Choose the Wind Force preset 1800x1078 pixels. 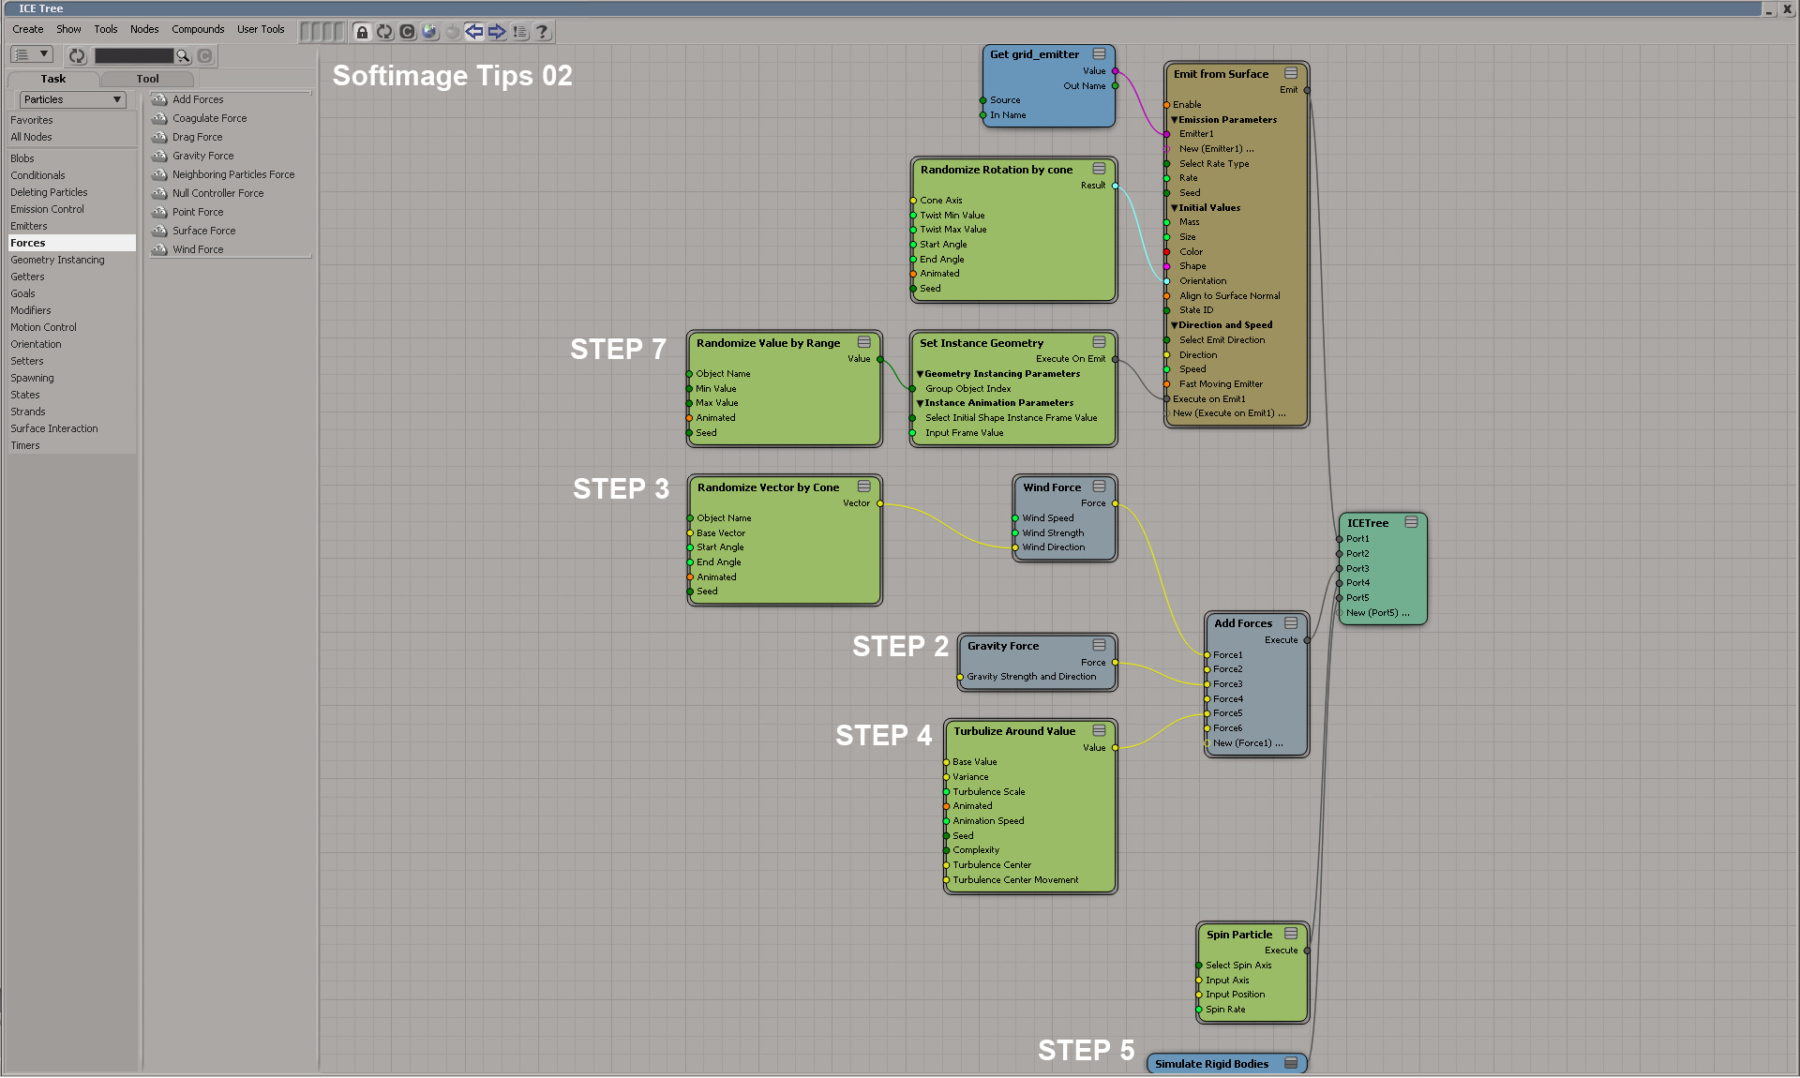coord(198,249)
